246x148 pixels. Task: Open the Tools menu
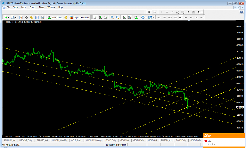point(41,7)
